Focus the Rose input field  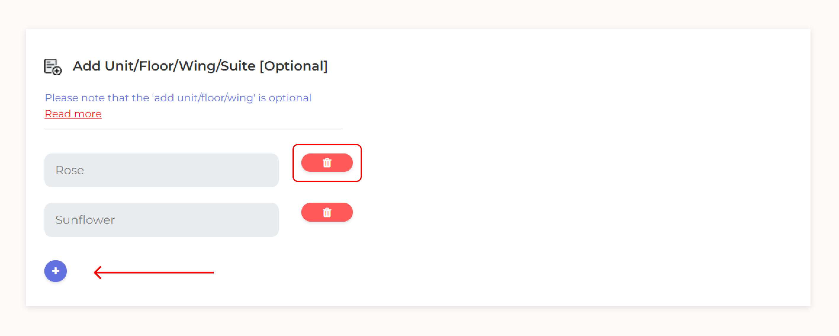(161, 170)
